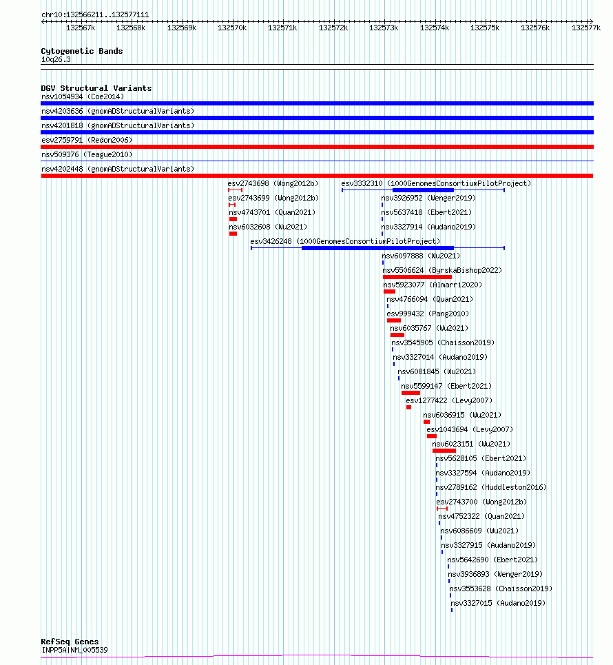Image resolution: width=613 pixels, height=665 pixels.
Task: Click esv2743698 (Wong2012b) label
Action: click(273, 183)
